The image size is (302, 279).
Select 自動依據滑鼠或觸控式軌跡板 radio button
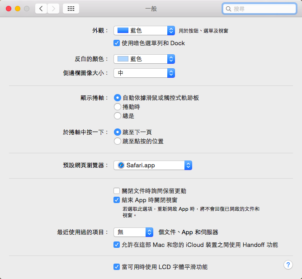pyautogui.click(x=118, y=98)
